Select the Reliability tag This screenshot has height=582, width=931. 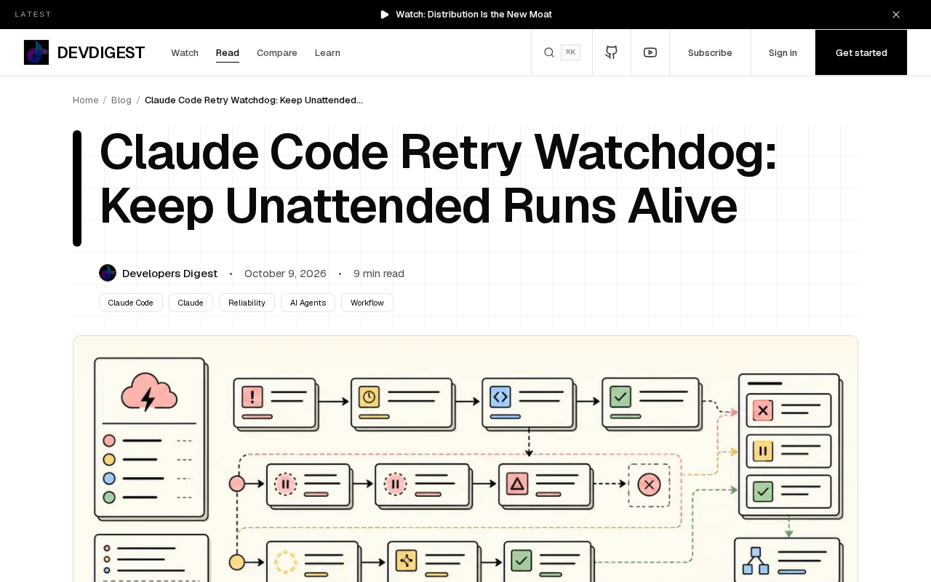(247, 303)
